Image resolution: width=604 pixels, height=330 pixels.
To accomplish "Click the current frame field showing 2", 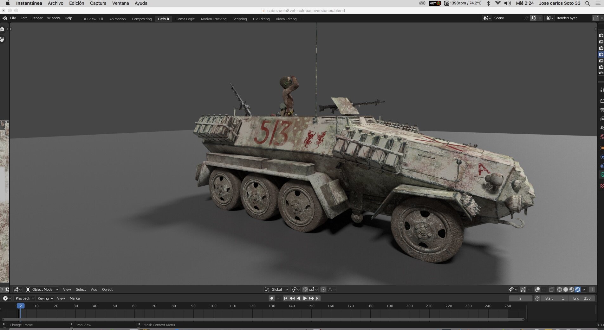I will coord(520,298).
